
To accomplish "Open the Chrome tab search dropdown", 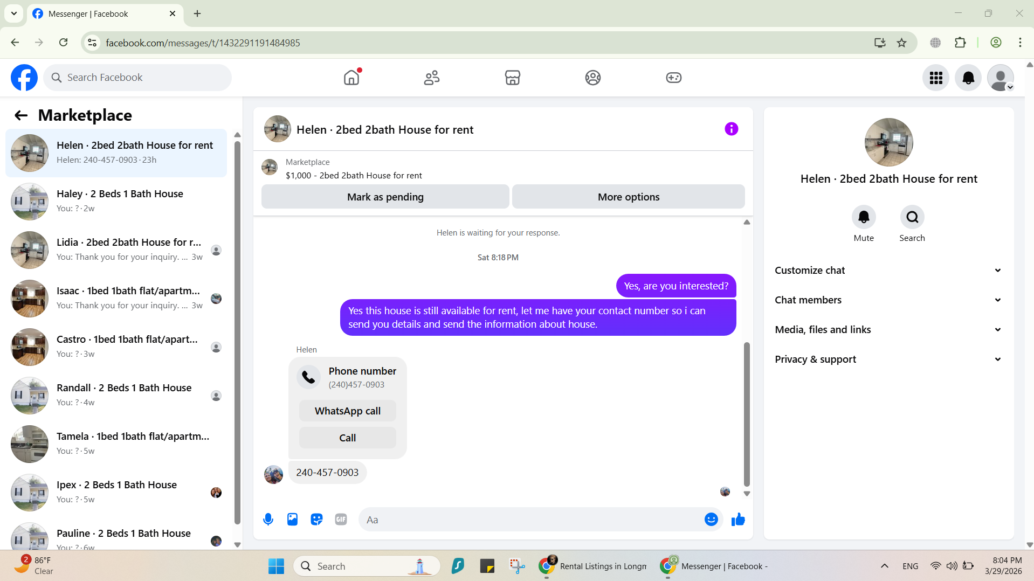I will [14, 13].
